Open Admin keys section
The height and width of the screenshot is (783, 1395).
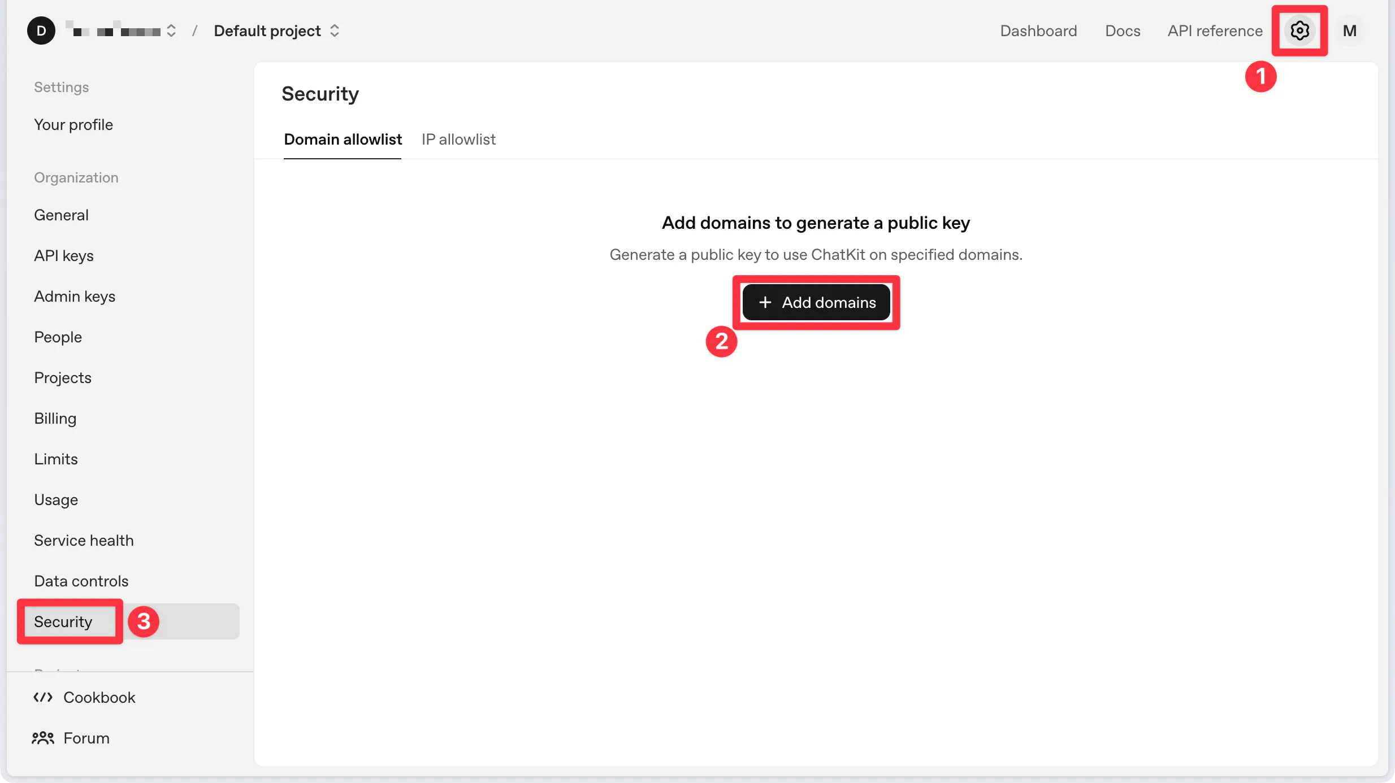point(75,296)
